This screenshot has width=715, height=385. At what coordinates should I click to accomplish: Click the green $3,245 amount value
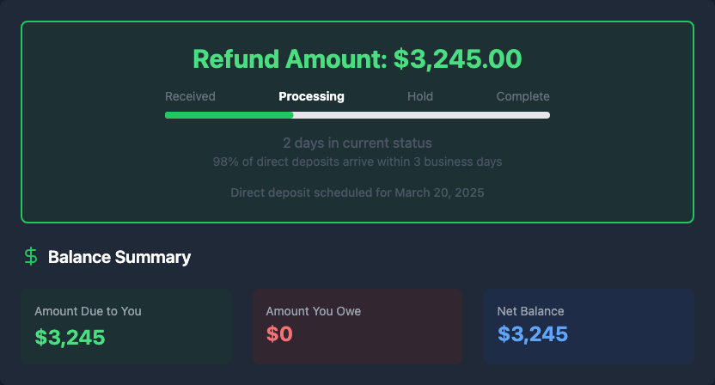tap(70, 337)
